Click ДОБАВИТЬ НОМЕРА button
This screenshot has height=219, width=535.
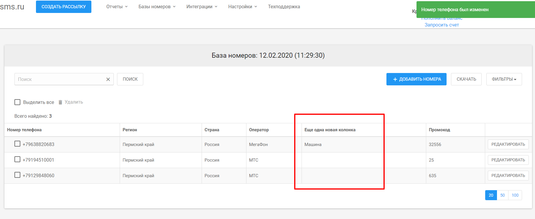(417, 79)
